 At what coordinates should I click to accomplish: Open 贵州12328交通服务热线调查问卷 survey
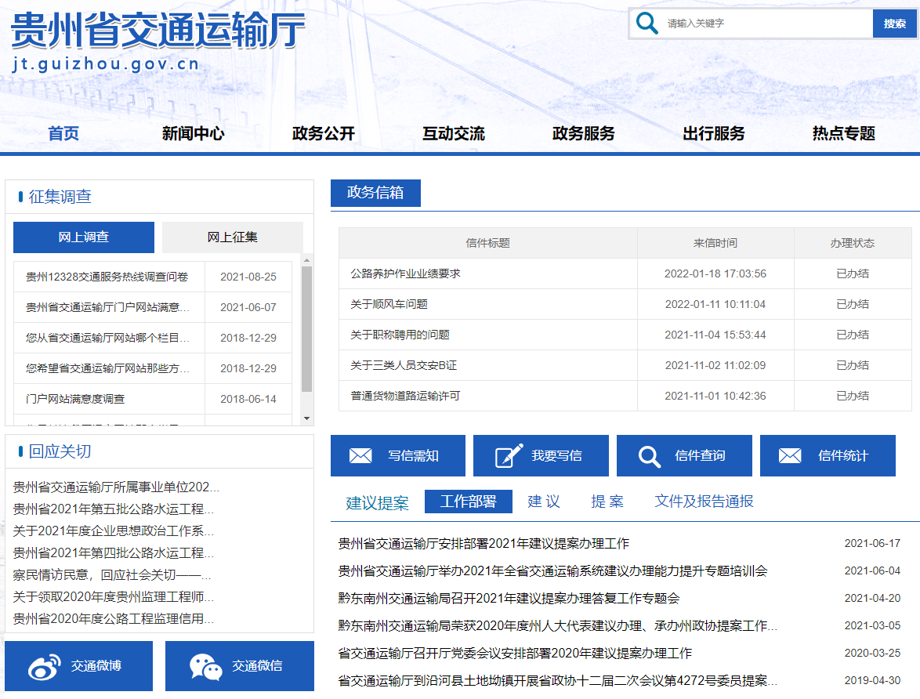pyautogui.click(x=107, y=277)
